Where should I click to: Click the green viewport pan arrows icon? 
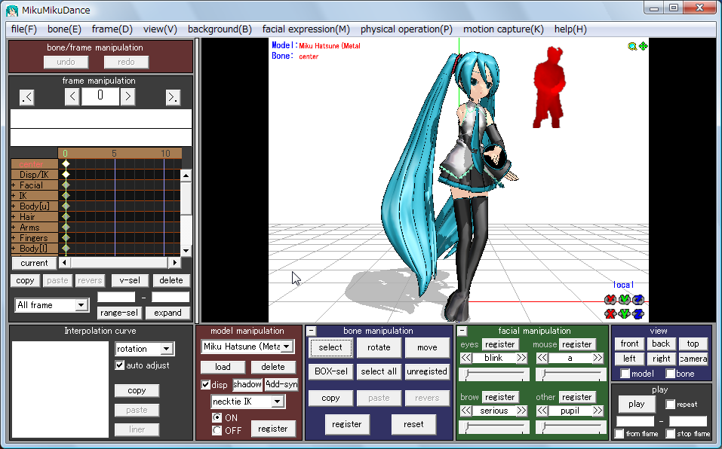click(x=644, y=46)
